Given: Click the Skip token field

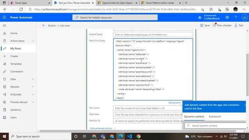Looking at the screenshot, I should tap(148, 114).
